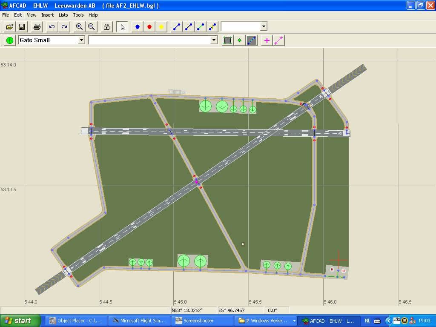Undo the last edit with the undo arrow
The height and width of the screenshot is (327, 436).
point(52,27)
